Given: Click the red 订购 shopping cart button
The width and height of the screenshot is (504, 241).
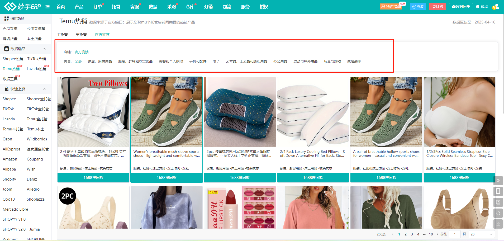Looking at the screenshot, I should [438, 7].
